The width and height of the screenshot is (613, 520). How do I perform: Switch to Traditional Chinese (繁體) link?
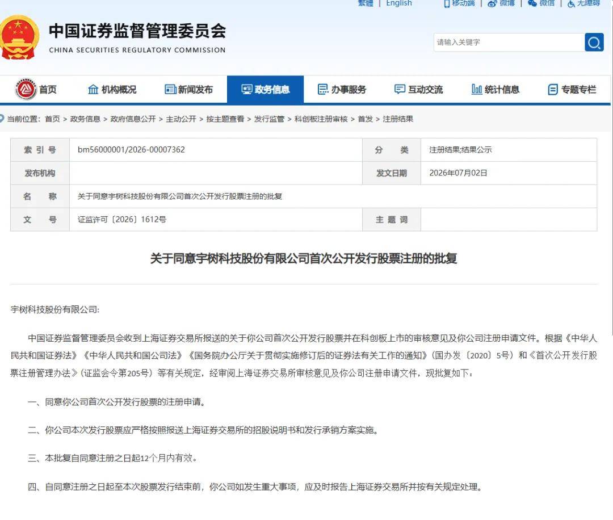point(366,3)
